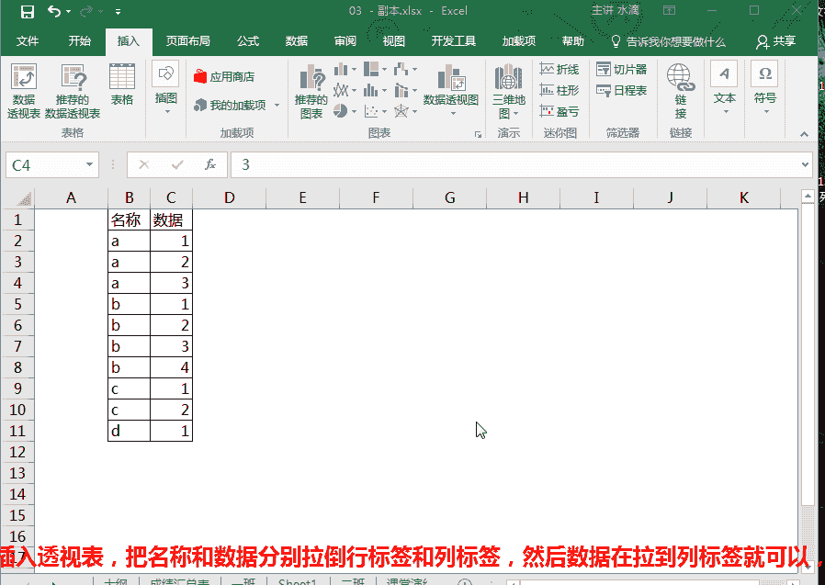
Task: Select cell A1 in the worksheet
Action: pos(71,219)
